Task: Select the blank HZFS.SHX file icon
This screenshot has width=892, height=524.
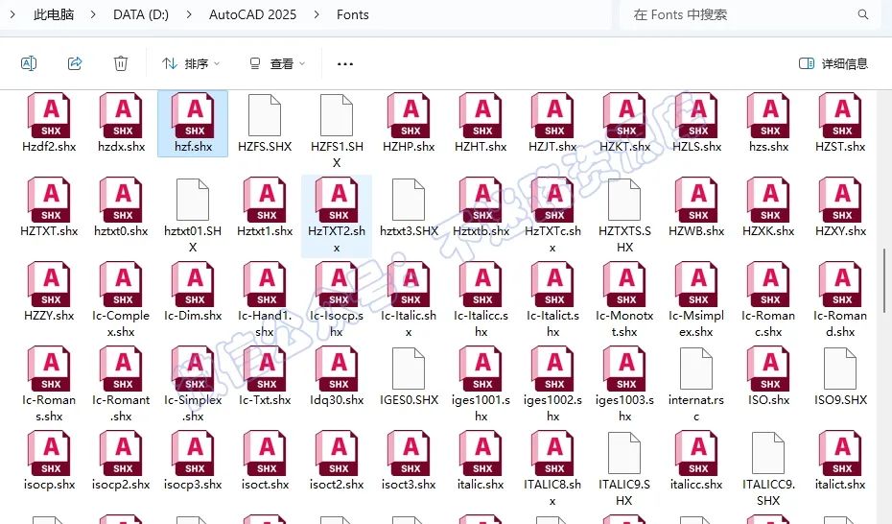Action: 265,115
